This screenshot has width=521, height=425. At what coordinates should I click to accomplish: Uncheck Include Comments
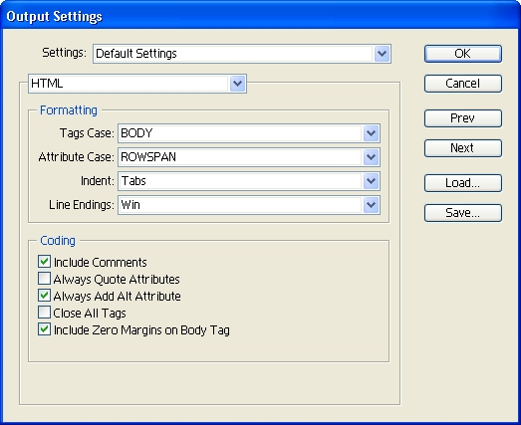click(44, 262)
